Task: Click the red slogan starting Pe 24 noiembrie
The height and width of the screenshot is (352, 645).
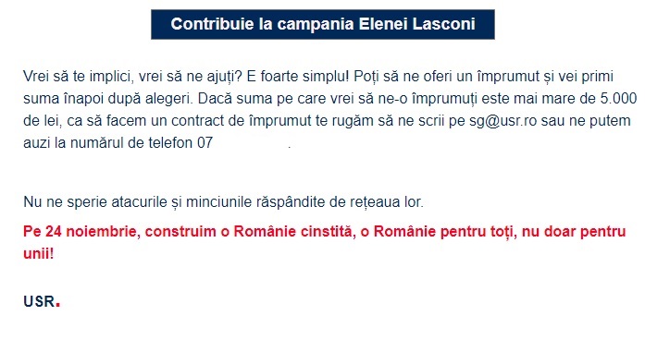Action: tap(324, 242)
